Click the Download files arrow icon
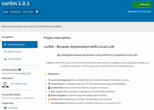Viewport: 154px width, 110px height. click(5, 59)
